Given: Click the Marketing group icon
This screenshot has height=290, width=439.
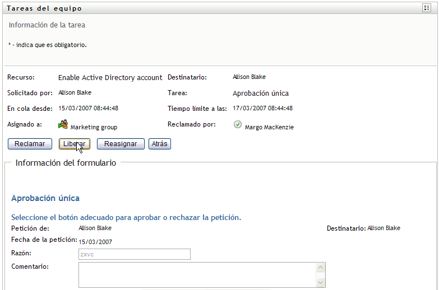Looking at the screenshot, I should [63, 124].
